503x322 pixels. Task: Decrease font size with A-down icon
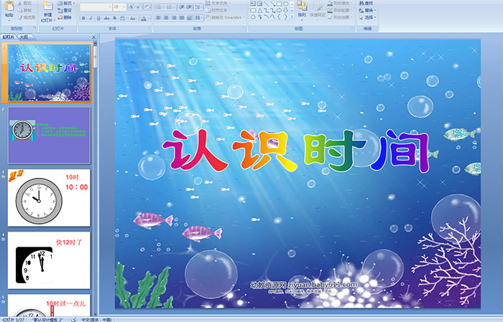point(139,6)
